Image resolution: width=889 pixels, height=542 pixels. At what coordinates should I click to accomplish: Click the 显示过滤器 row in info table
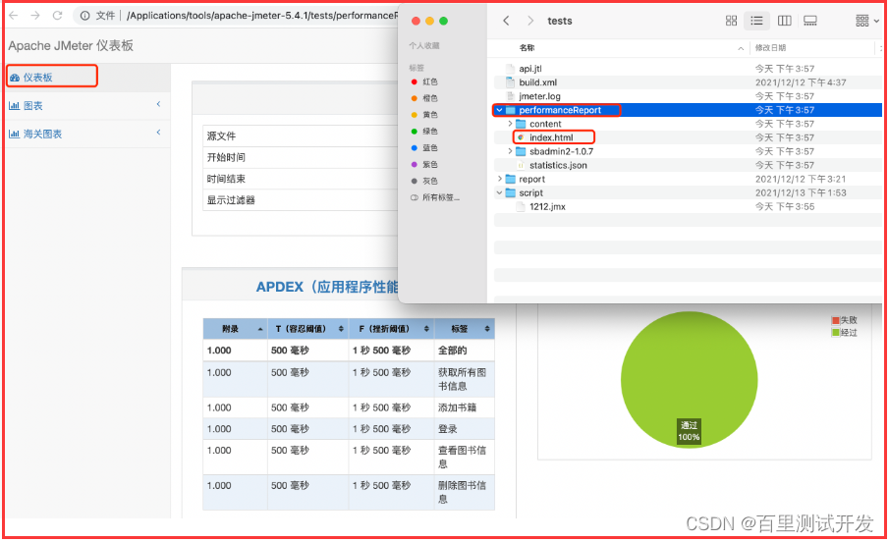point(301,200)
